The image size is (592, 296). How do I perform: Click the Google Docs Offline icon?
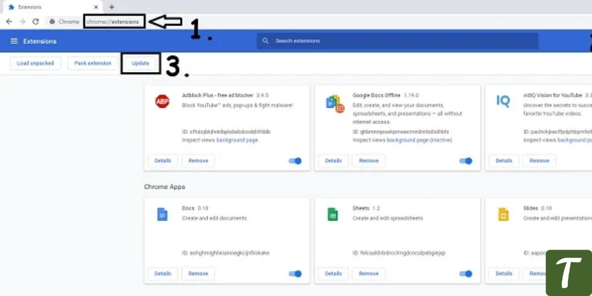335,104
